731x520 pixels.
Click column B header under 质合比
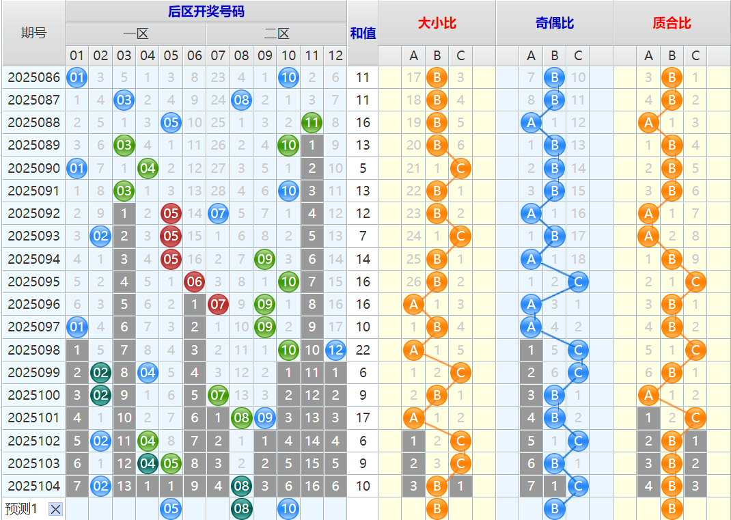click(672, 55)
